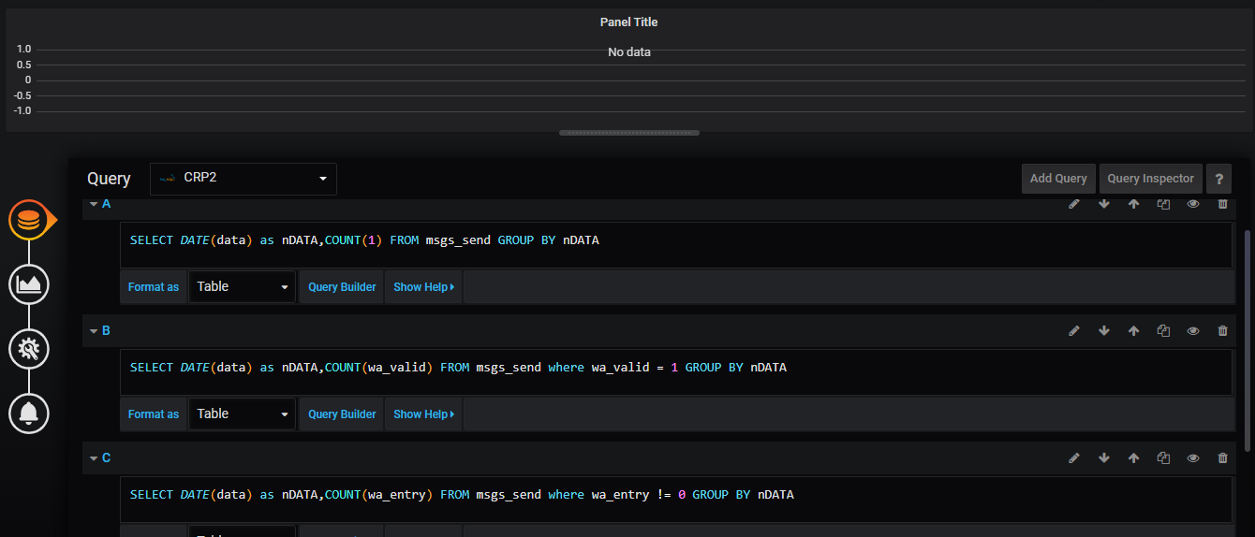Hide query C with eye icon
The width and height of the screenshot is (1255, 537).
(1193, 457)
